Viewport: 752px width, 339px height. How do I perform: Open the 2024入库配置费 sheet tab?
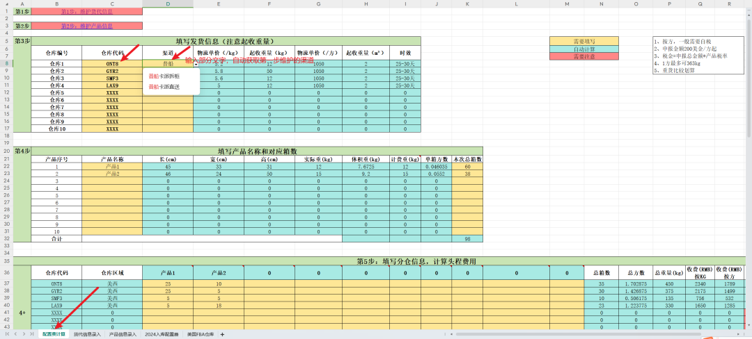coord(162,333)
